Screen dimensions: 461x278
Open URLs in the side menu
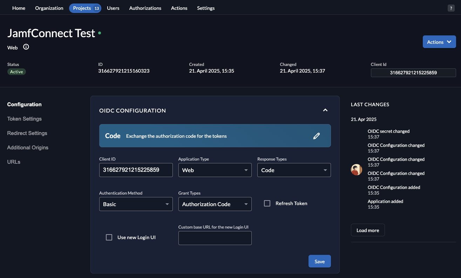(14, 162)
